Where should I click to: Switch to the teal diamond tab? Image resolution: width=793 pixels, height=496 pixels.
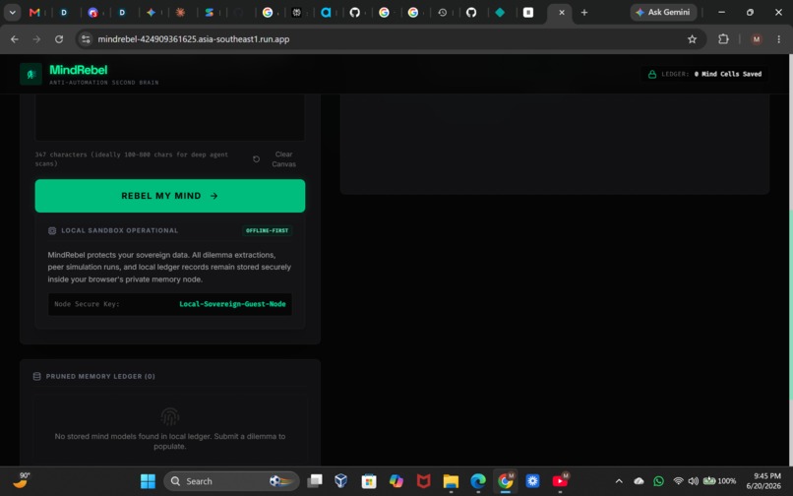[x=500, y=12]
